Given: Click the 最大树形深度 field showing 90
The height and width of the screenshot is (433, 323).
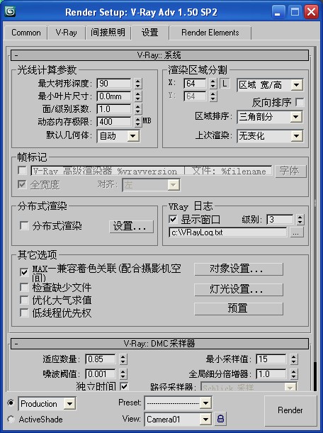Looking at the screenshot, I should click(114, 84).
